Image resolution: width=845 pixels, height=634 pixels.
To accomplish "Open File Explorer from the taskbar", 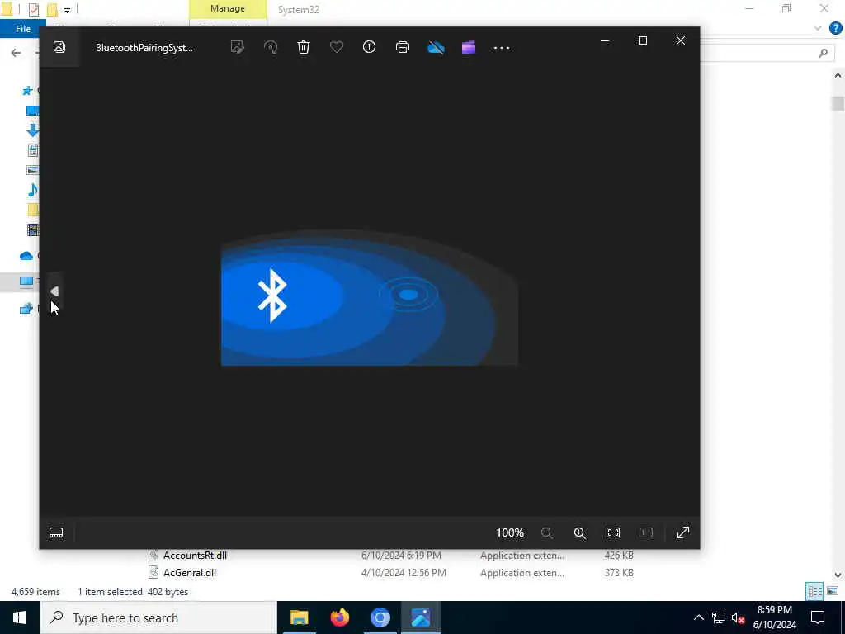I will pyautogui.click(x=299, y=617).
